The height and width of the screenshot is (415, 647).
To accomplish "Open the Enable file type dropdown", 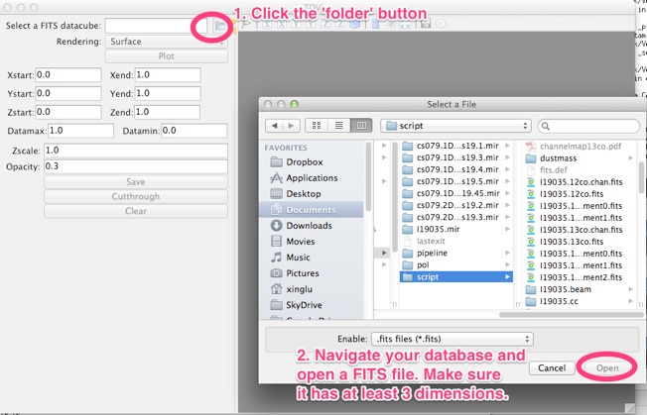I will tap(451, 339).
